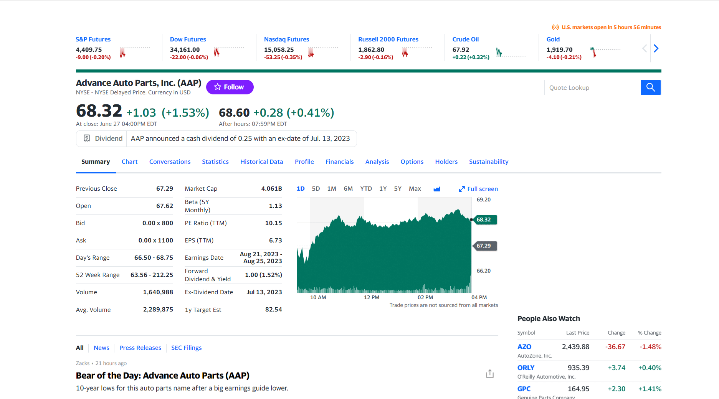Viewport: 719px width, 399px height.
Task: Filter news by Press Releases
Action: tap(140, 348)
